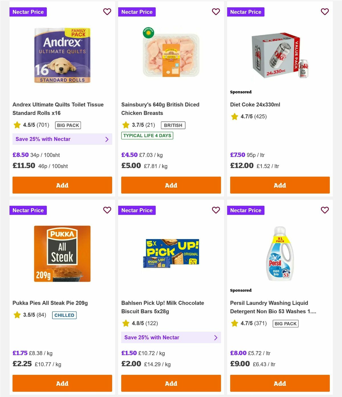
Task: Click the chevron arrow in the Andrex Nectar banner
Action: [x=107, y=139]
